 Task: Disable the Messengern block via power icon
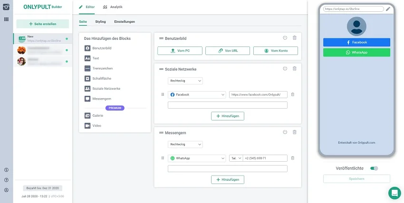coord(285,132)
